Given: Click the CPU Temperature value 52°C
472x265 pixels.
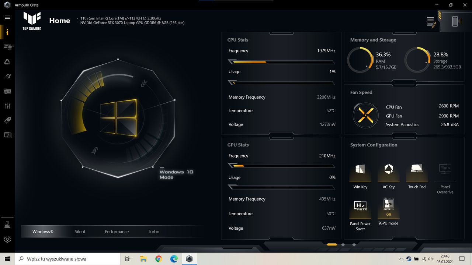Looking at the screenshot, I should tap(331, 111).
